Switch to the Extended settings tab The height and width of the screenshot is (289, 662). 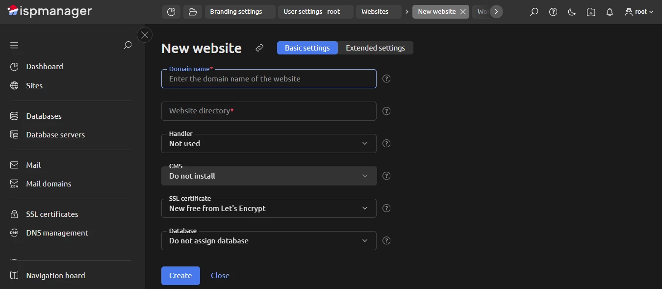pyautogui.click(x=376, y=48)
